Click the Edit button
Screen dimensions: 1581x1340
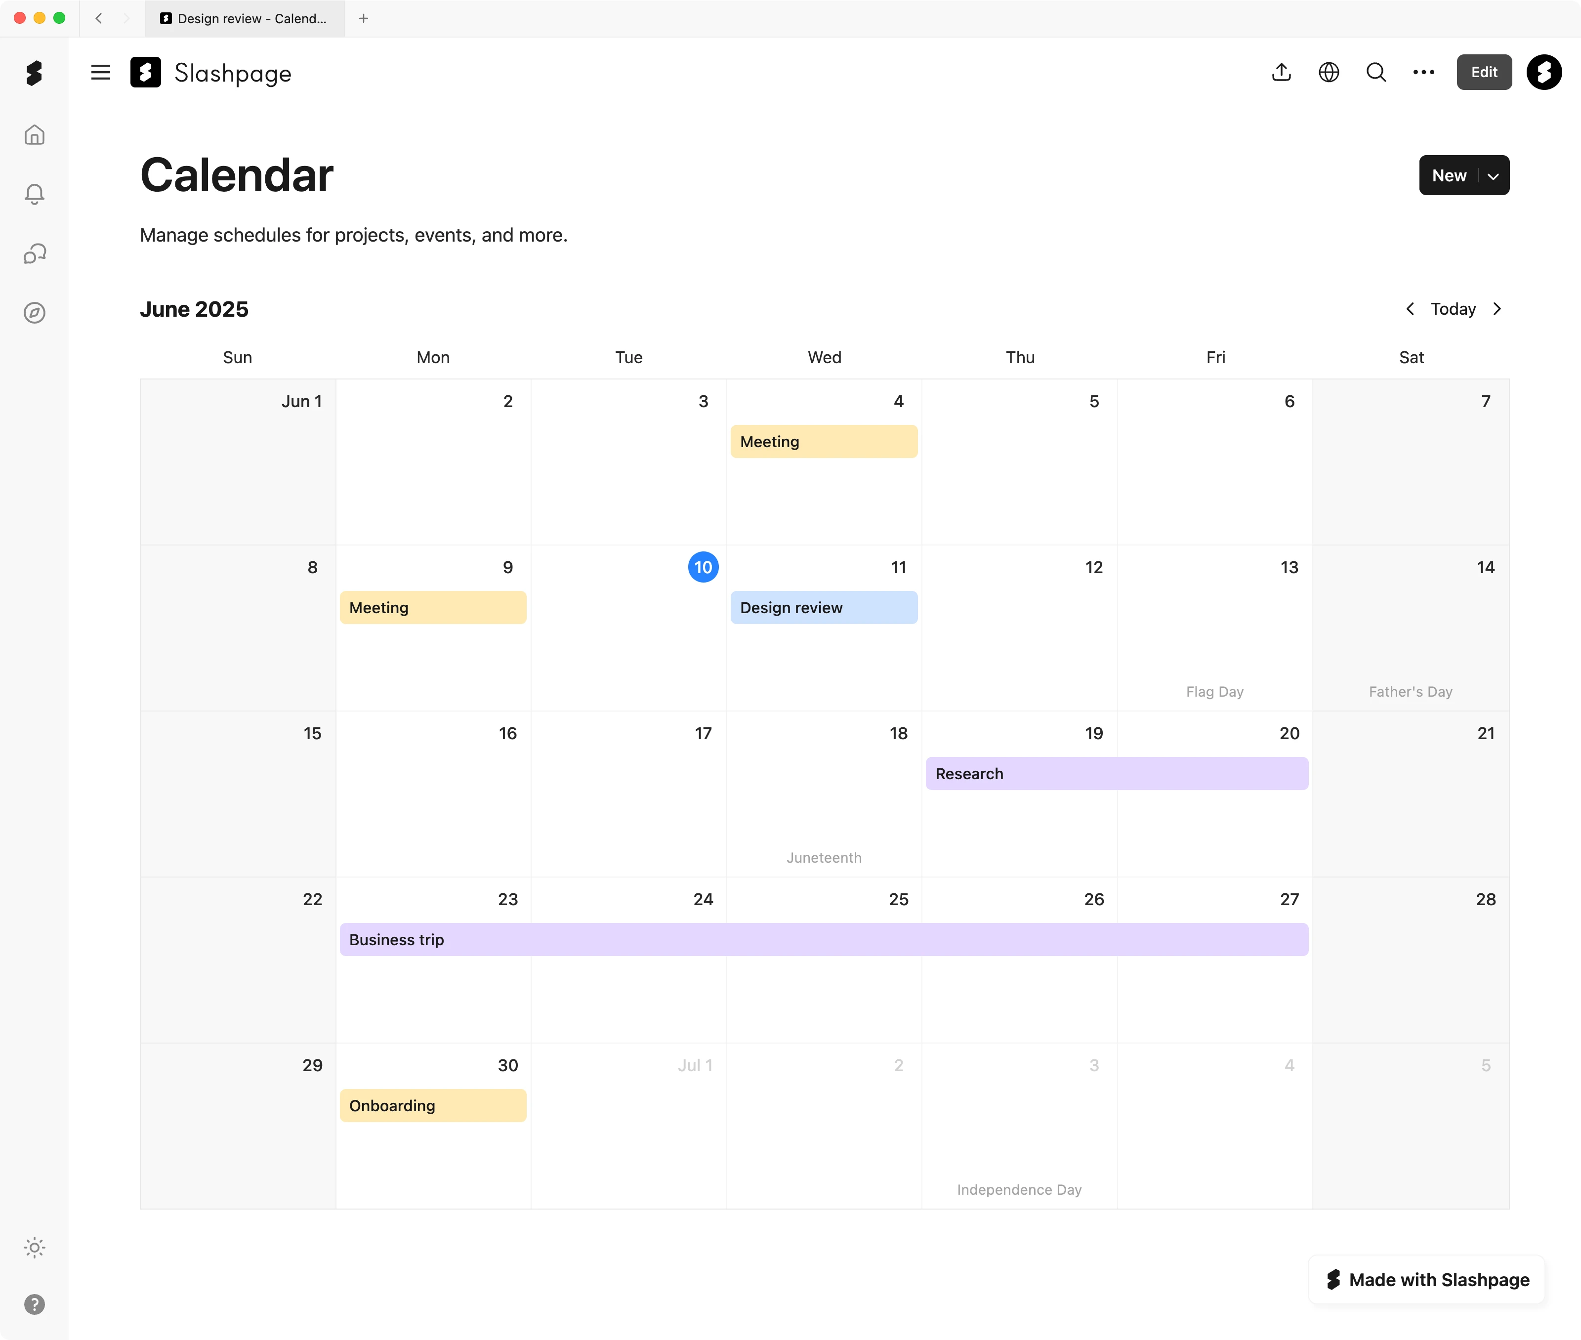pyautogui.click(x=1483, y=72)
